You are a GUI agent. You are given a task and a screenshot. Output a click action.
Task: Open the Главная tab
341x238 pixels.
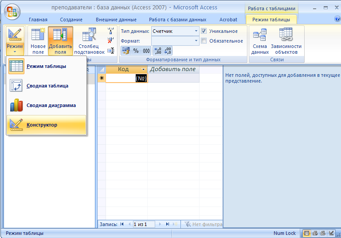point(38,20)
